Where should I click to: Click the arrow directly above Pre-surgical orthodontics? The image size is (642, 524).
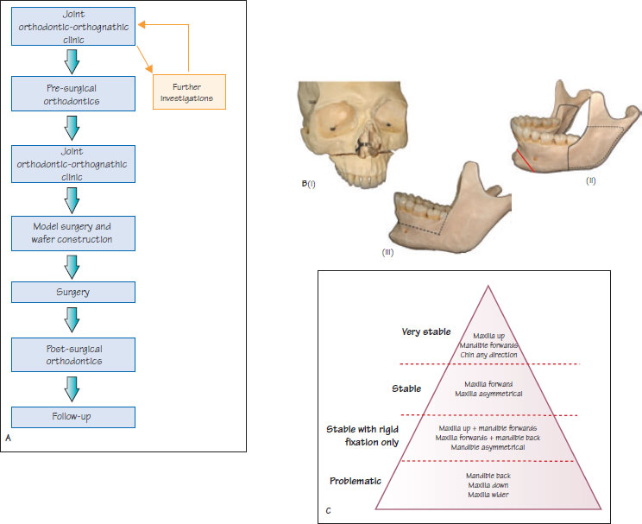73,60
